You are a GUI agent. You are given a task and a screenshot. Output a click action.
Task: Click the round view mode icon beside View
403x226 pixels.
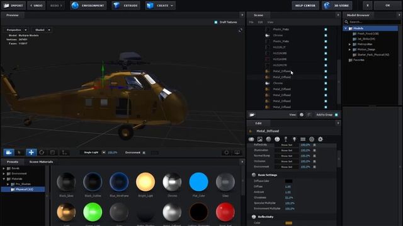coord(302,115)
